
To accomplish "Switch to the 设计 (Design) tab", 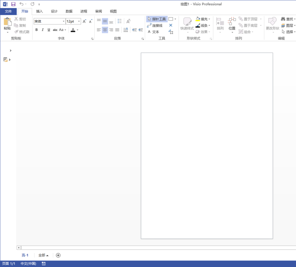I will tap(54, 11).
